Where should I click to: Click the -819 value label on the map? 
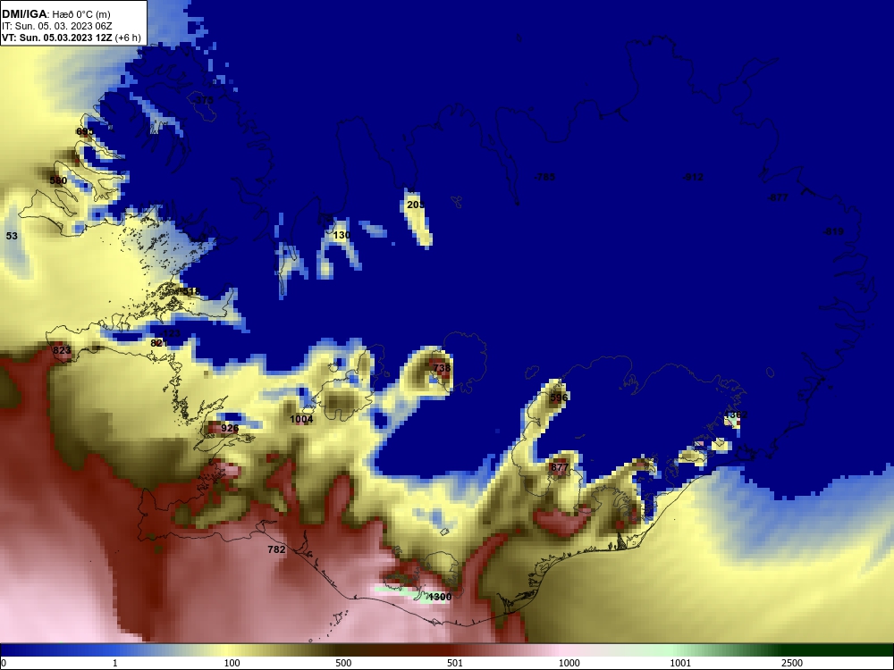pyautogui.click(x=833, y=231)
